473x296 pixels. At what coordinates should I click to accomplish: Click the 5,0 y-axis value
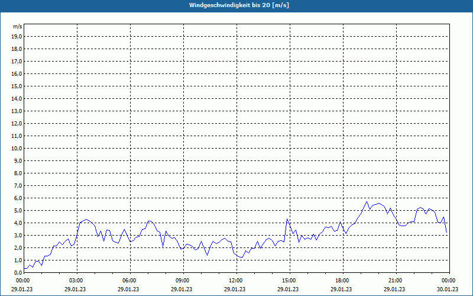click(18, 210)
